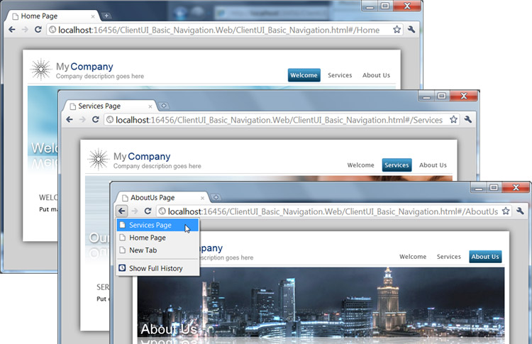Go forward in Services Page window
The image size is (532, 344).
coord(82,119)
